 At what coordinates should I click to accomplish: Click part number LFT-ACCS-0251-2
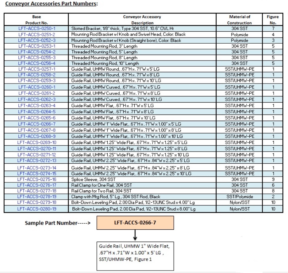coord(36,34)
